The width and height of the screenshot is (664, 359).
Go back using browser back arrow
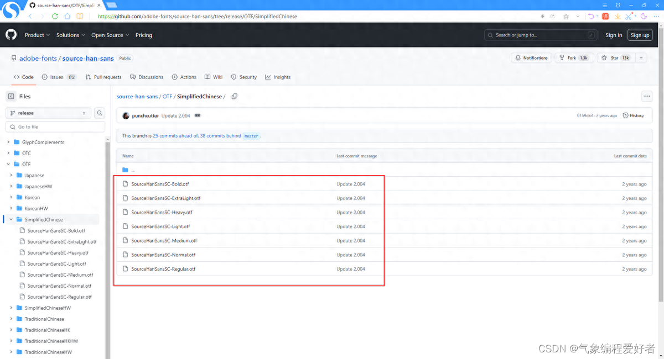point(31,17)
